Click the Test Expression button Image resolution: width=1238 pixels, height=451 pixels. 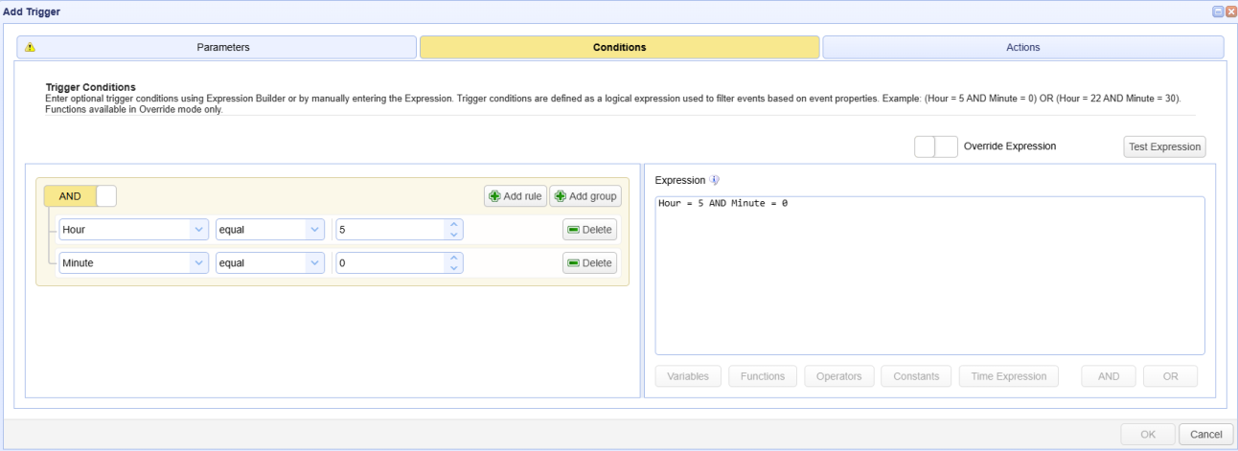tap(1164, 147)
